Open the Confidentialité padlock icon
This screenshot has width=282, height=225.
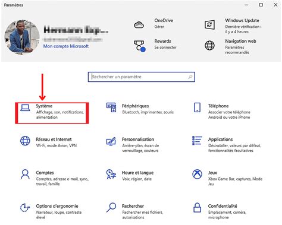point(197,208)
